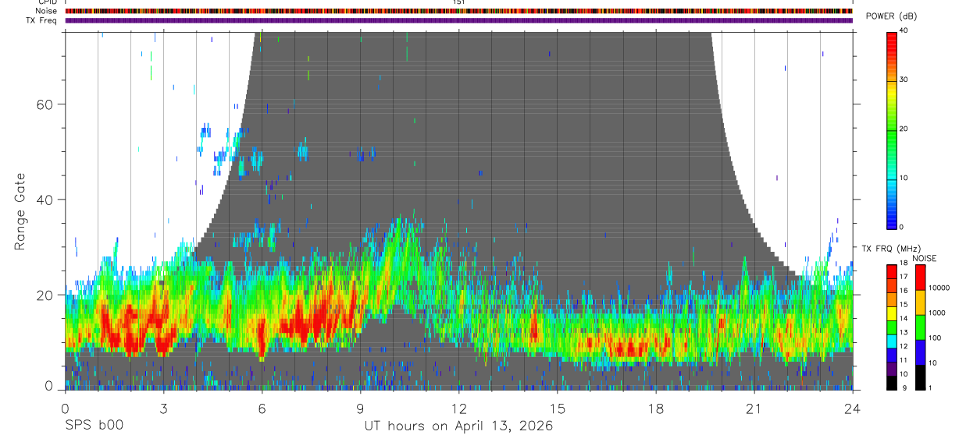Click the 21 hour tick label on the time axis

coord(754,408)
